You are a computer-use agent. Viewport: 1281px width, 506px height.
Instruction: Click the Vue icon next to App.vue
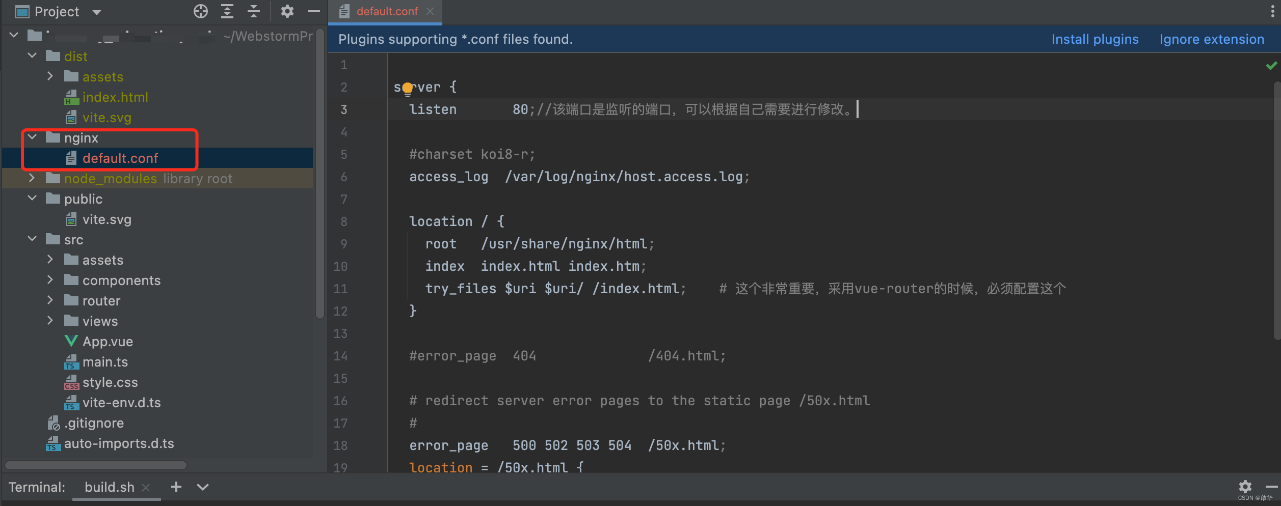click(x=71, y=341)
